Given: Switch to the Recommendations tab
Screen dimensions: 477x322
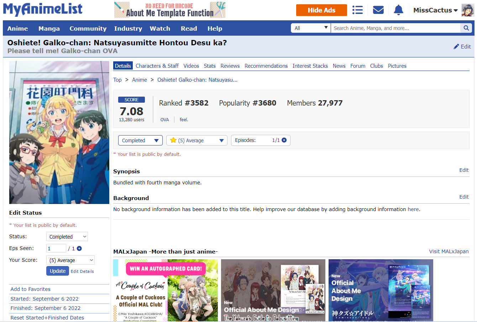Looking at the screenshot, I should coord(266,66).
